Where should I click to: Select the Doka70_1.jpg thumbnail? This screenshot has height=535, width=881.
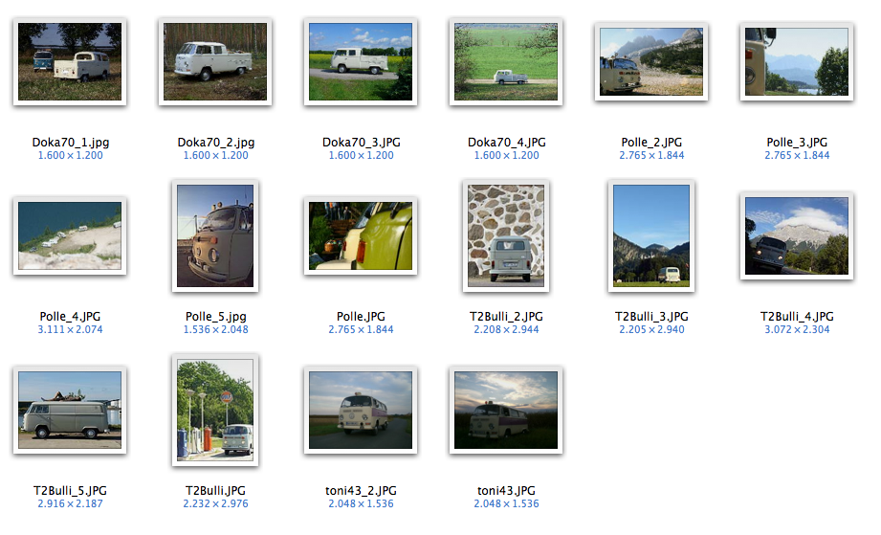(70, 62)
